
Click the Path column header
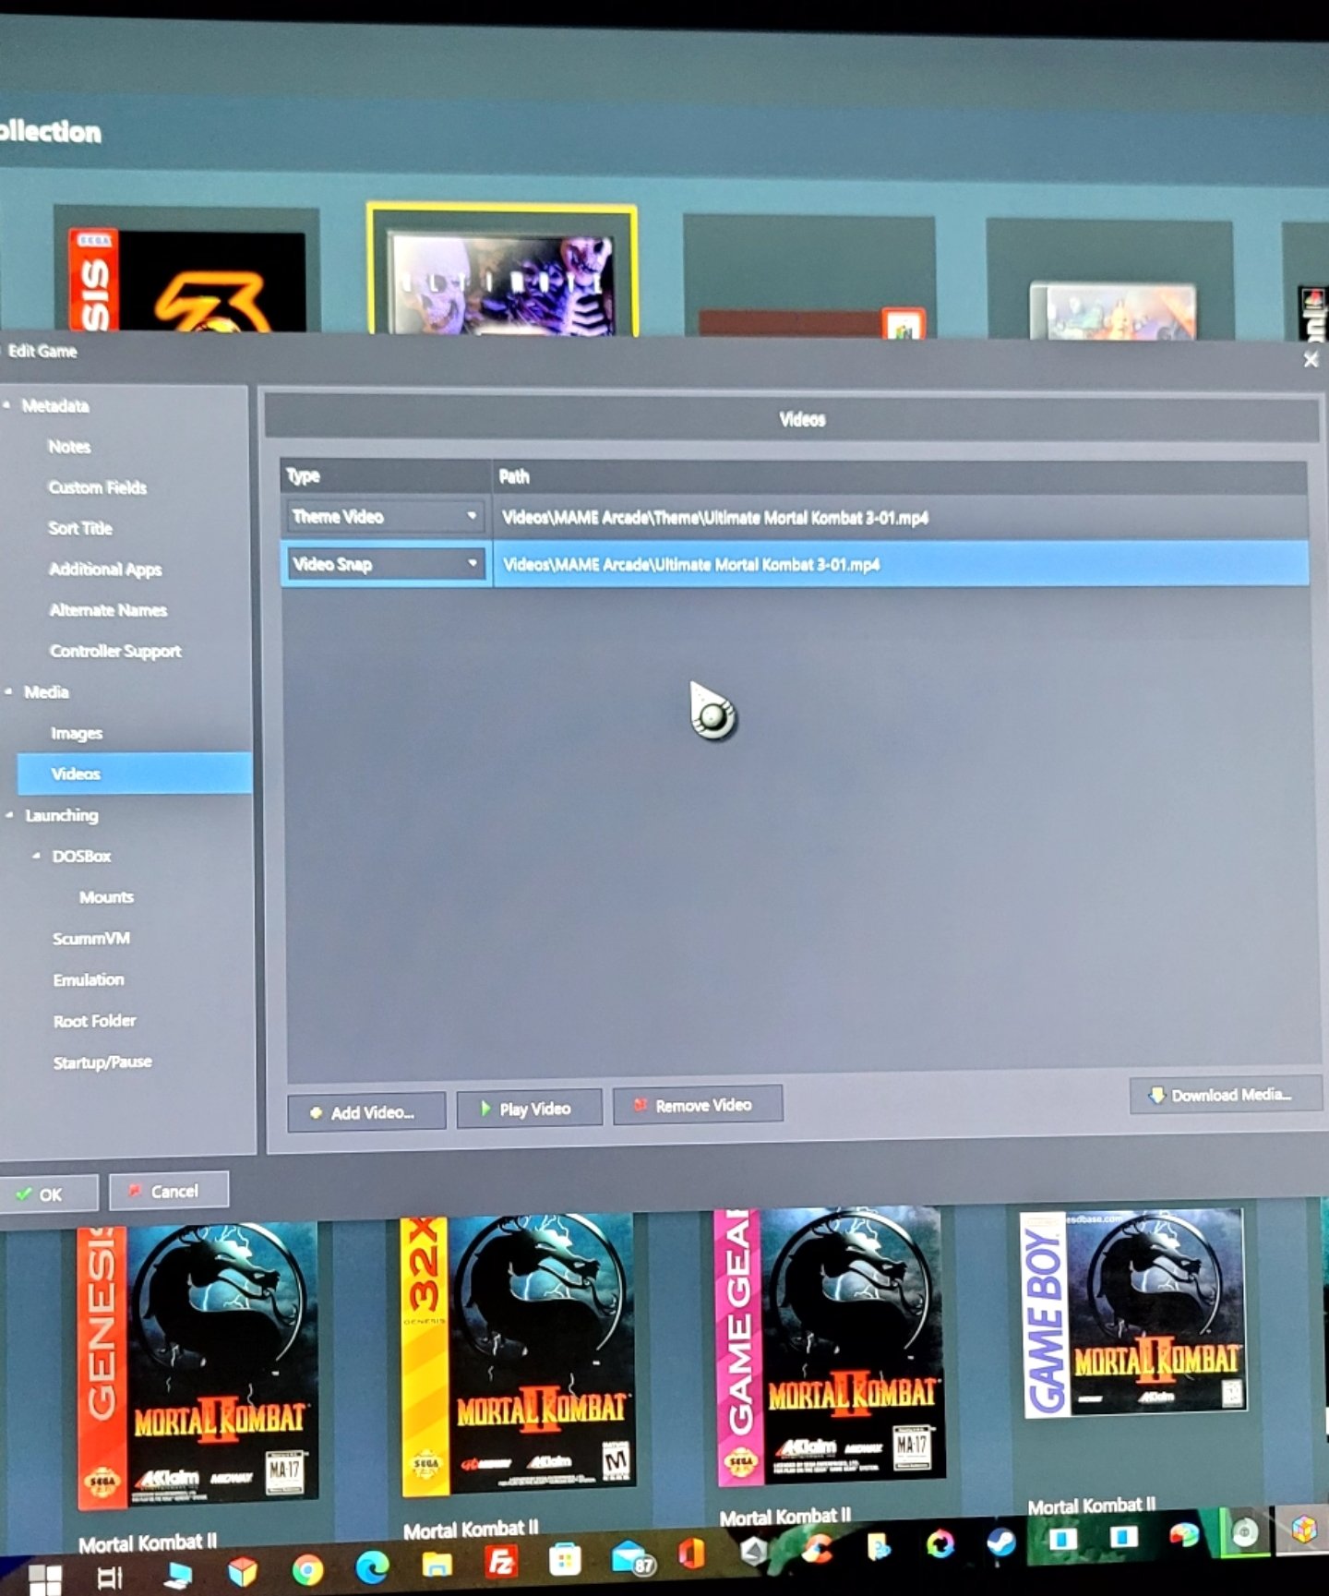pos(901,476)
